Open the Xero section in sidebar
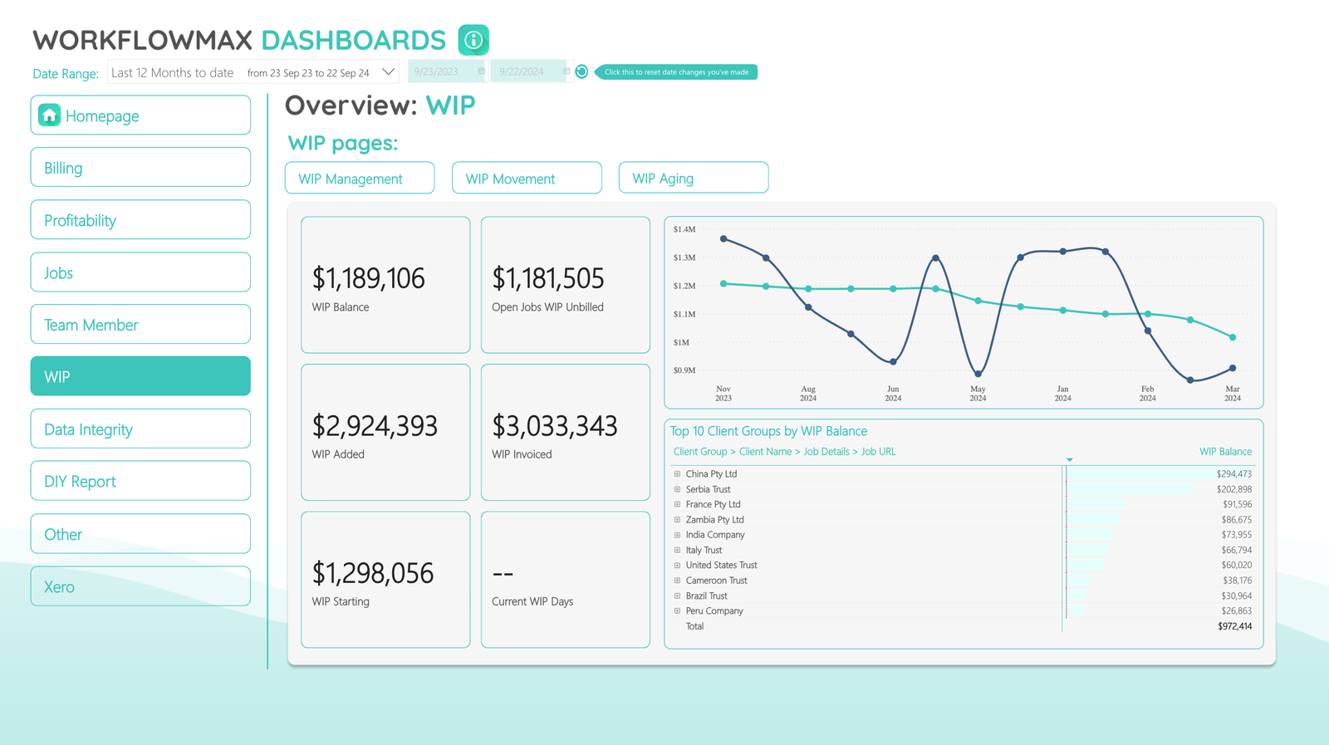The height and width of the screenshot is (745, 1329). coord(140,586)
